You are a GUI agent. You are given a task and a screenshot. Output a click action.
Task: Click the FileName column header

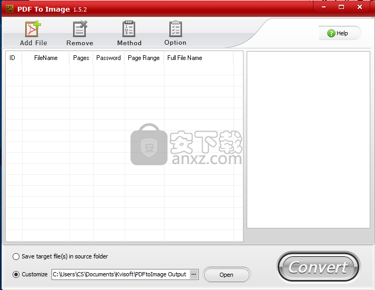(x=46, y=58)
